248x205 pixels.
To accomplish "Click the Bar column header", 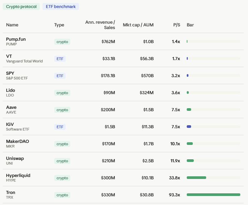I will click(x=190, y=25).
